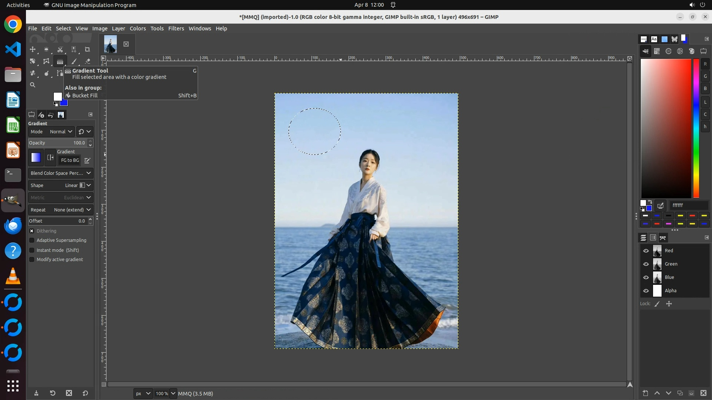The image size is (712, 400).
Task: Click the FG to BG gradient name
Action: 70,160
